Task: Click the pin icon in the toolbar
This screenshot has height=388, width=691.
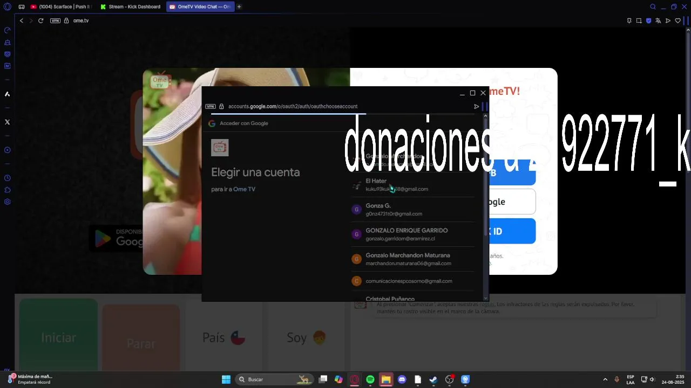Action: click(x=629, y=20)
